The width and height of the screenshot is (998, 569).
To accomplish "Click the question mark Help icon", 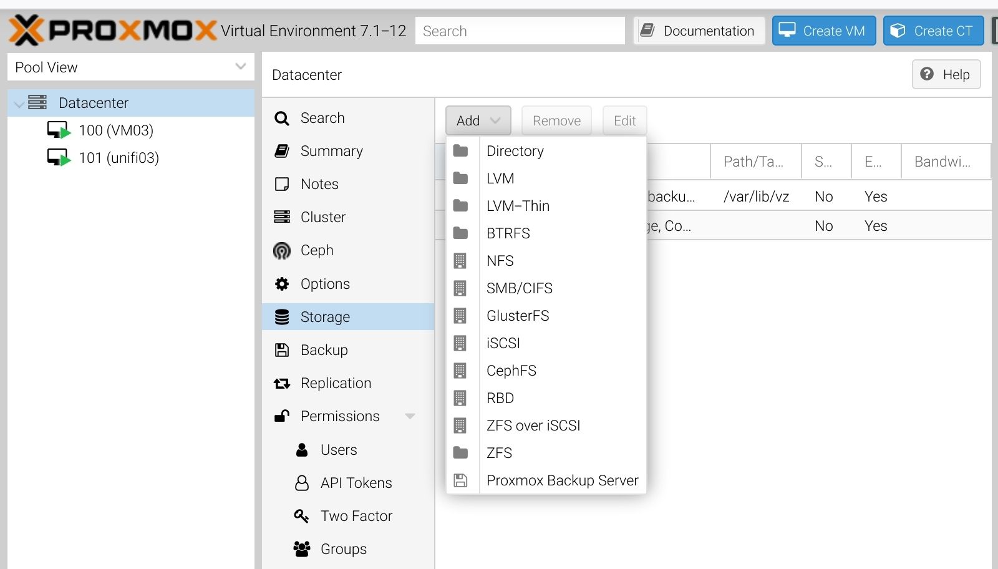I will [x=928, y=74].
